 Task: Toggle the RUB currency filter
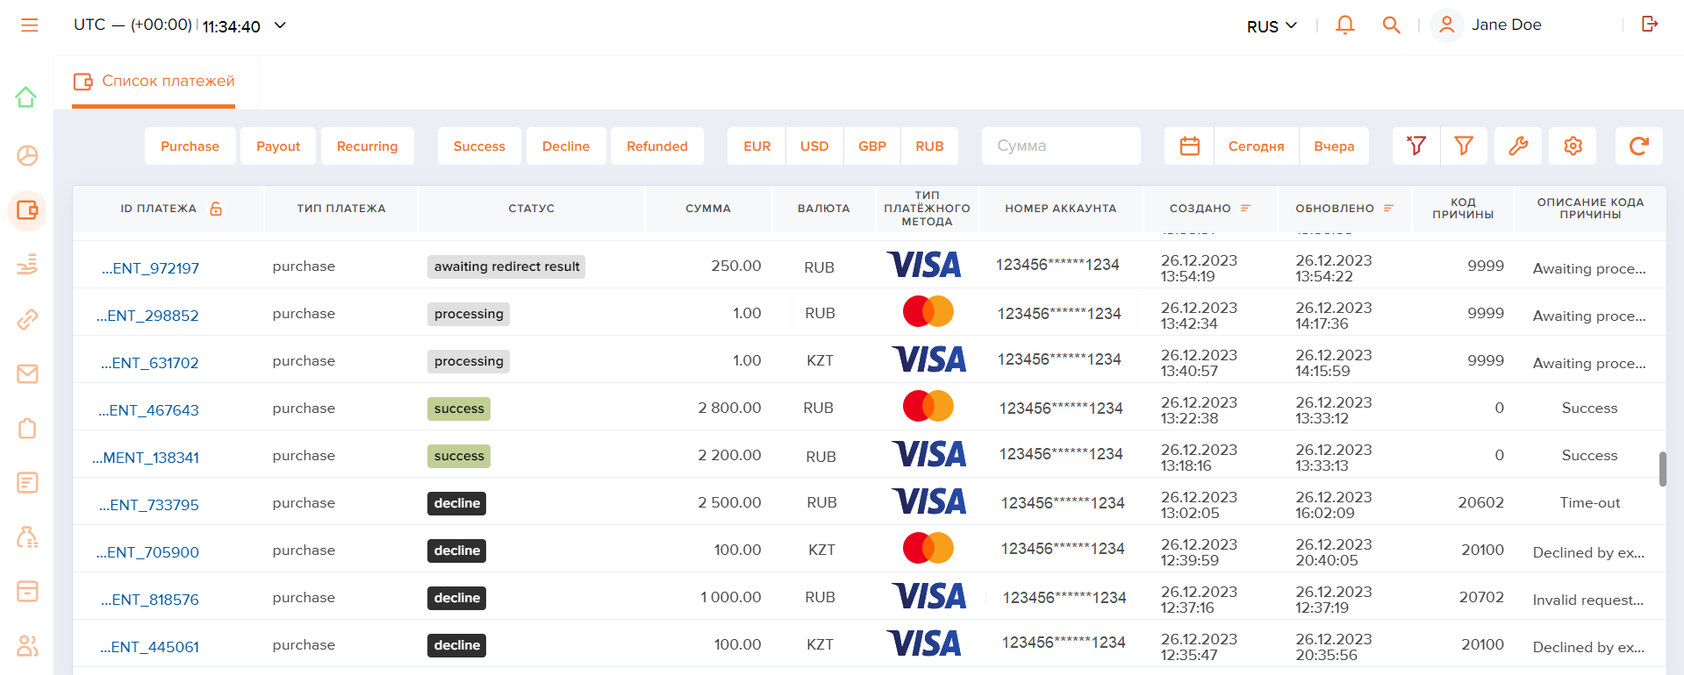click(x=929, y=146)
